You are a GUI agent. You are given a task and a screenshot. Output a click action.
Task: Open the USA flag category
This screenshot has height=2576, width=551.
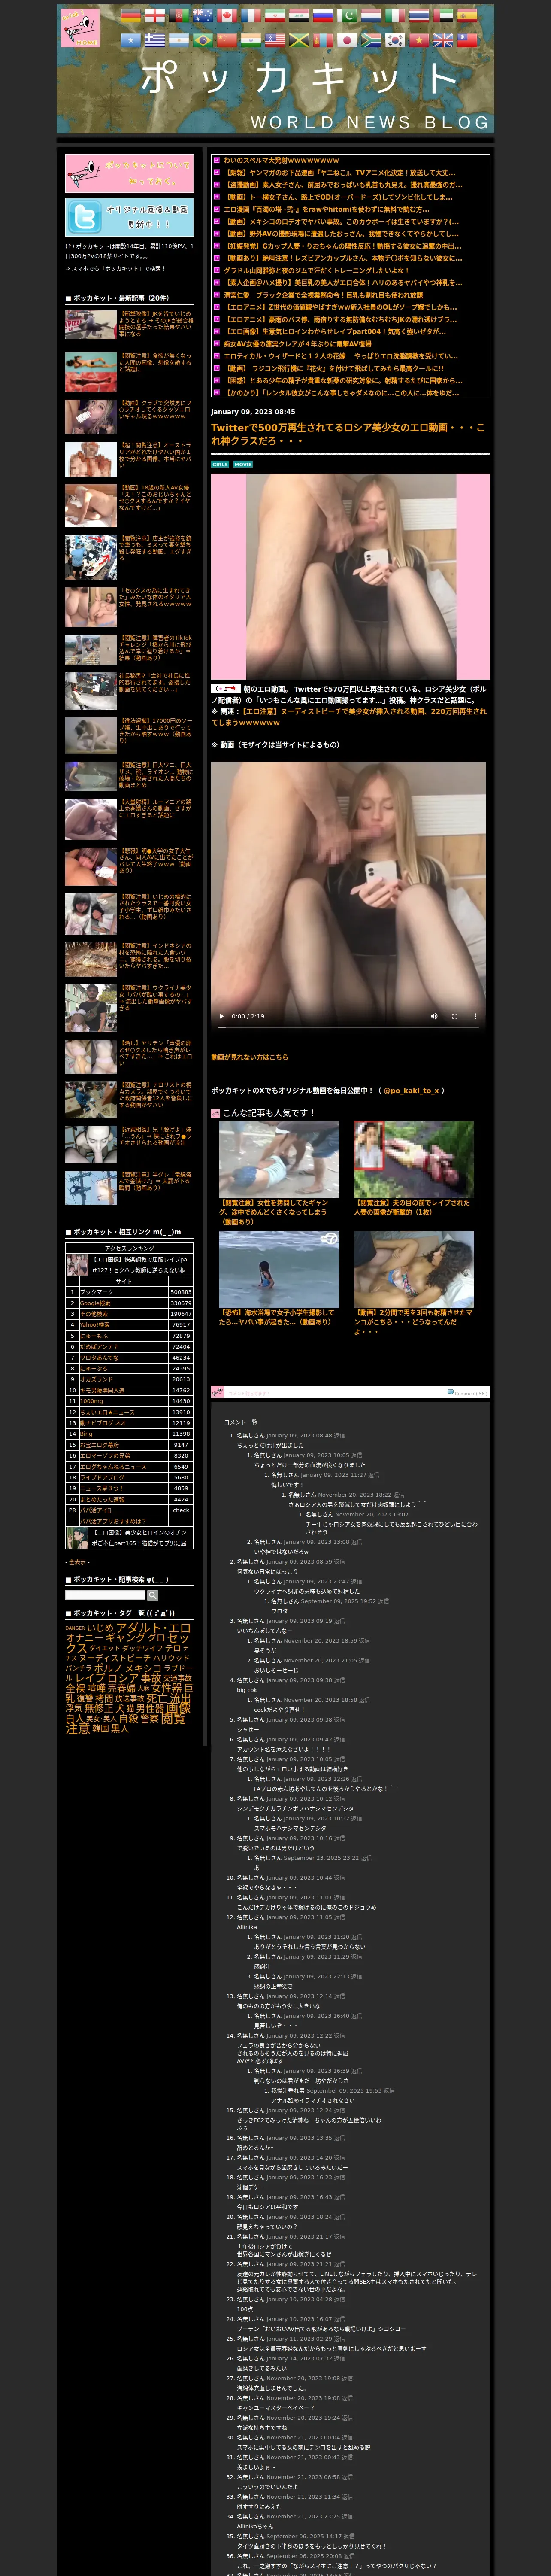pyautogui.click(x=274, y=40)
